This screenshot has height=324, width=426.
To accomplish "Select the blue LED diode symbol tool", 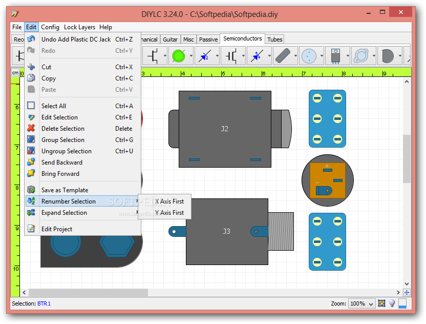I will (205, 56).
